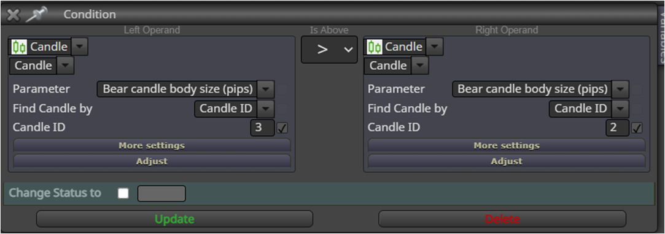Close the Condition panel with X icon
The width and height of the screenshot is (665, 234).
(13, 15)
